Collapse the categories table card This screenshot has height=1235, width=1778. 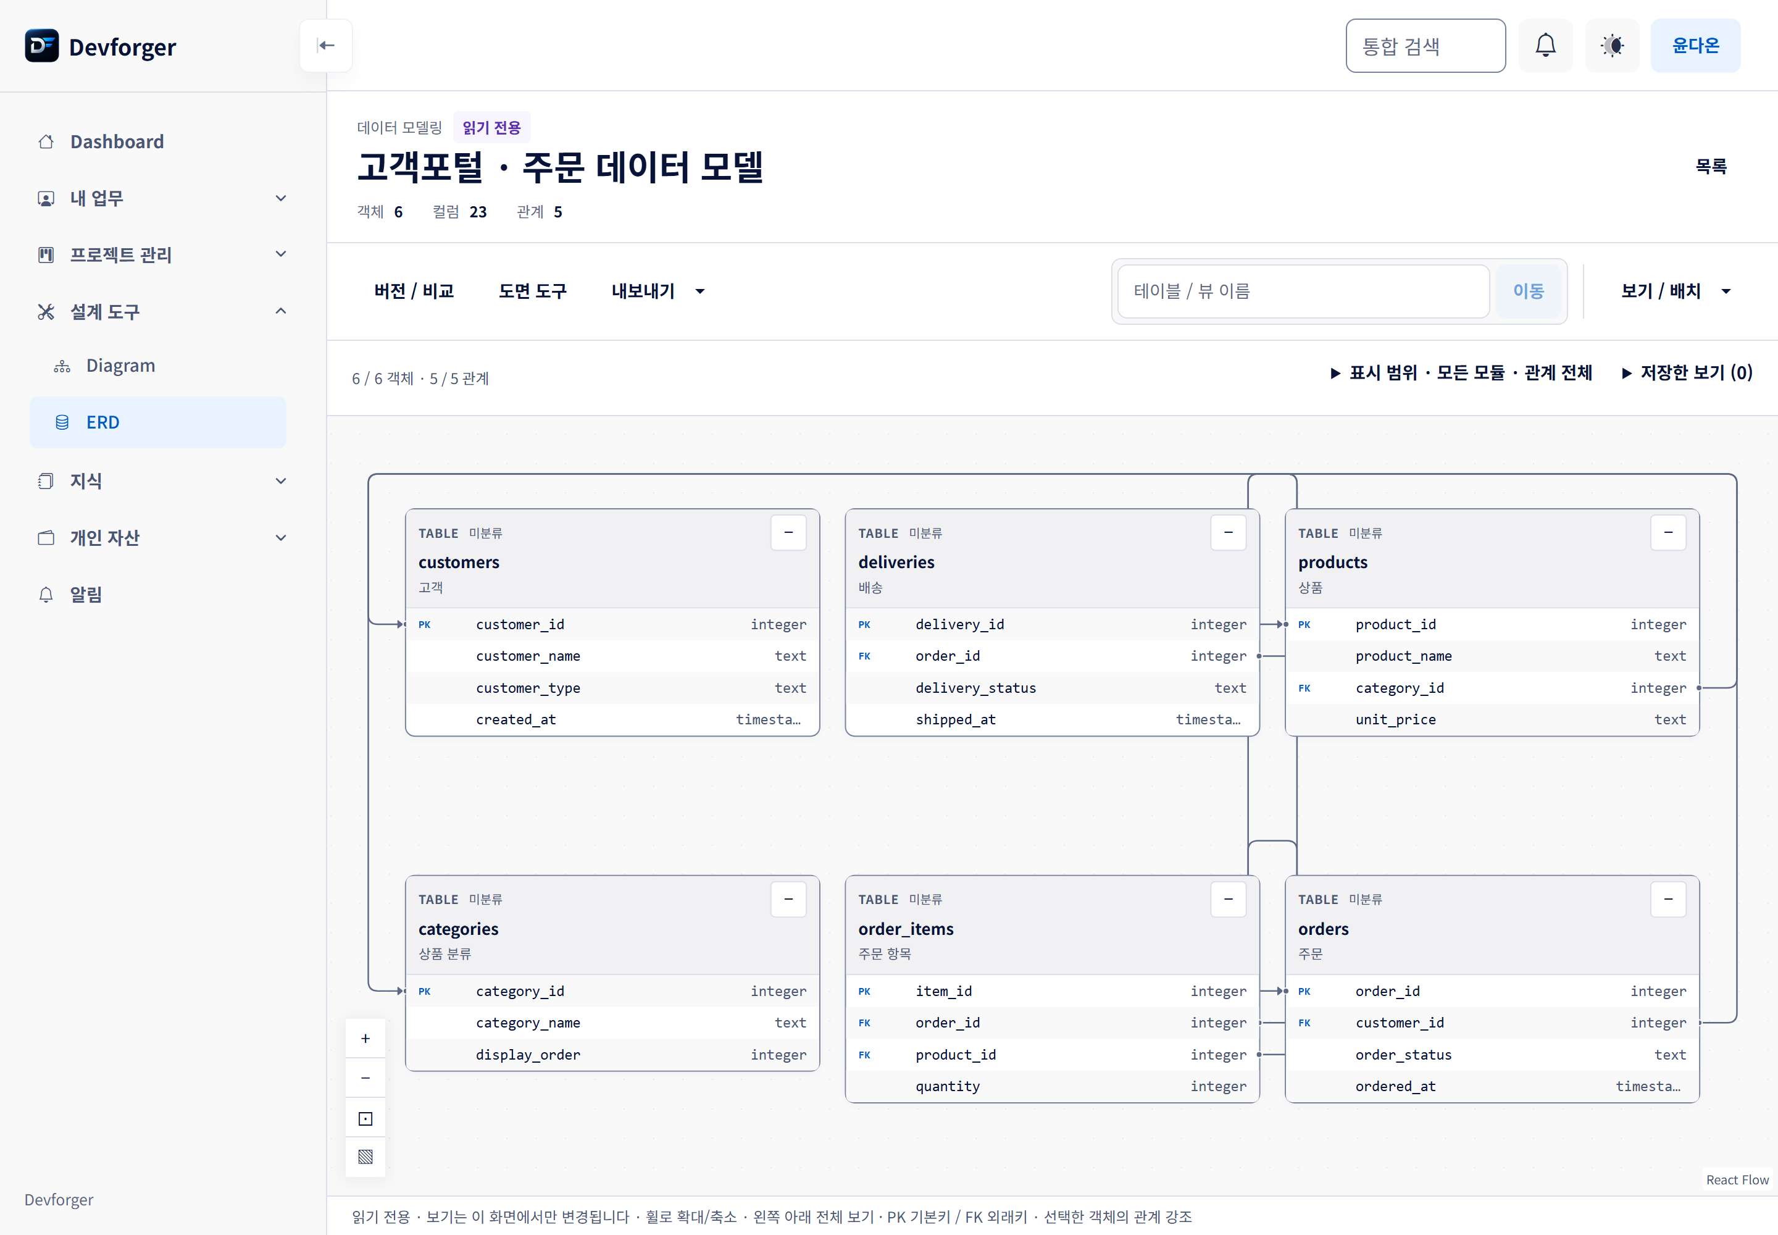[788, 899]
